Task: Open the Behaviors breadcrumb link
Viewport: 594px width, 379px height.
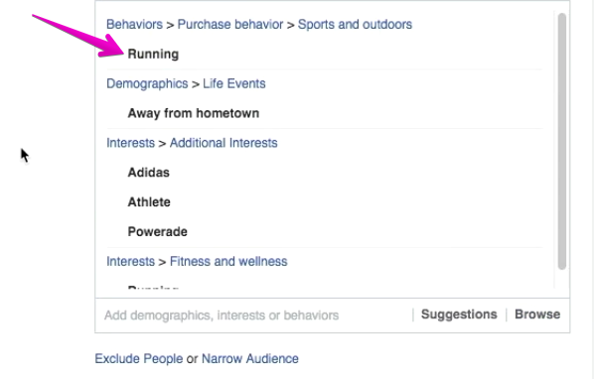Action: coord(134,24)
